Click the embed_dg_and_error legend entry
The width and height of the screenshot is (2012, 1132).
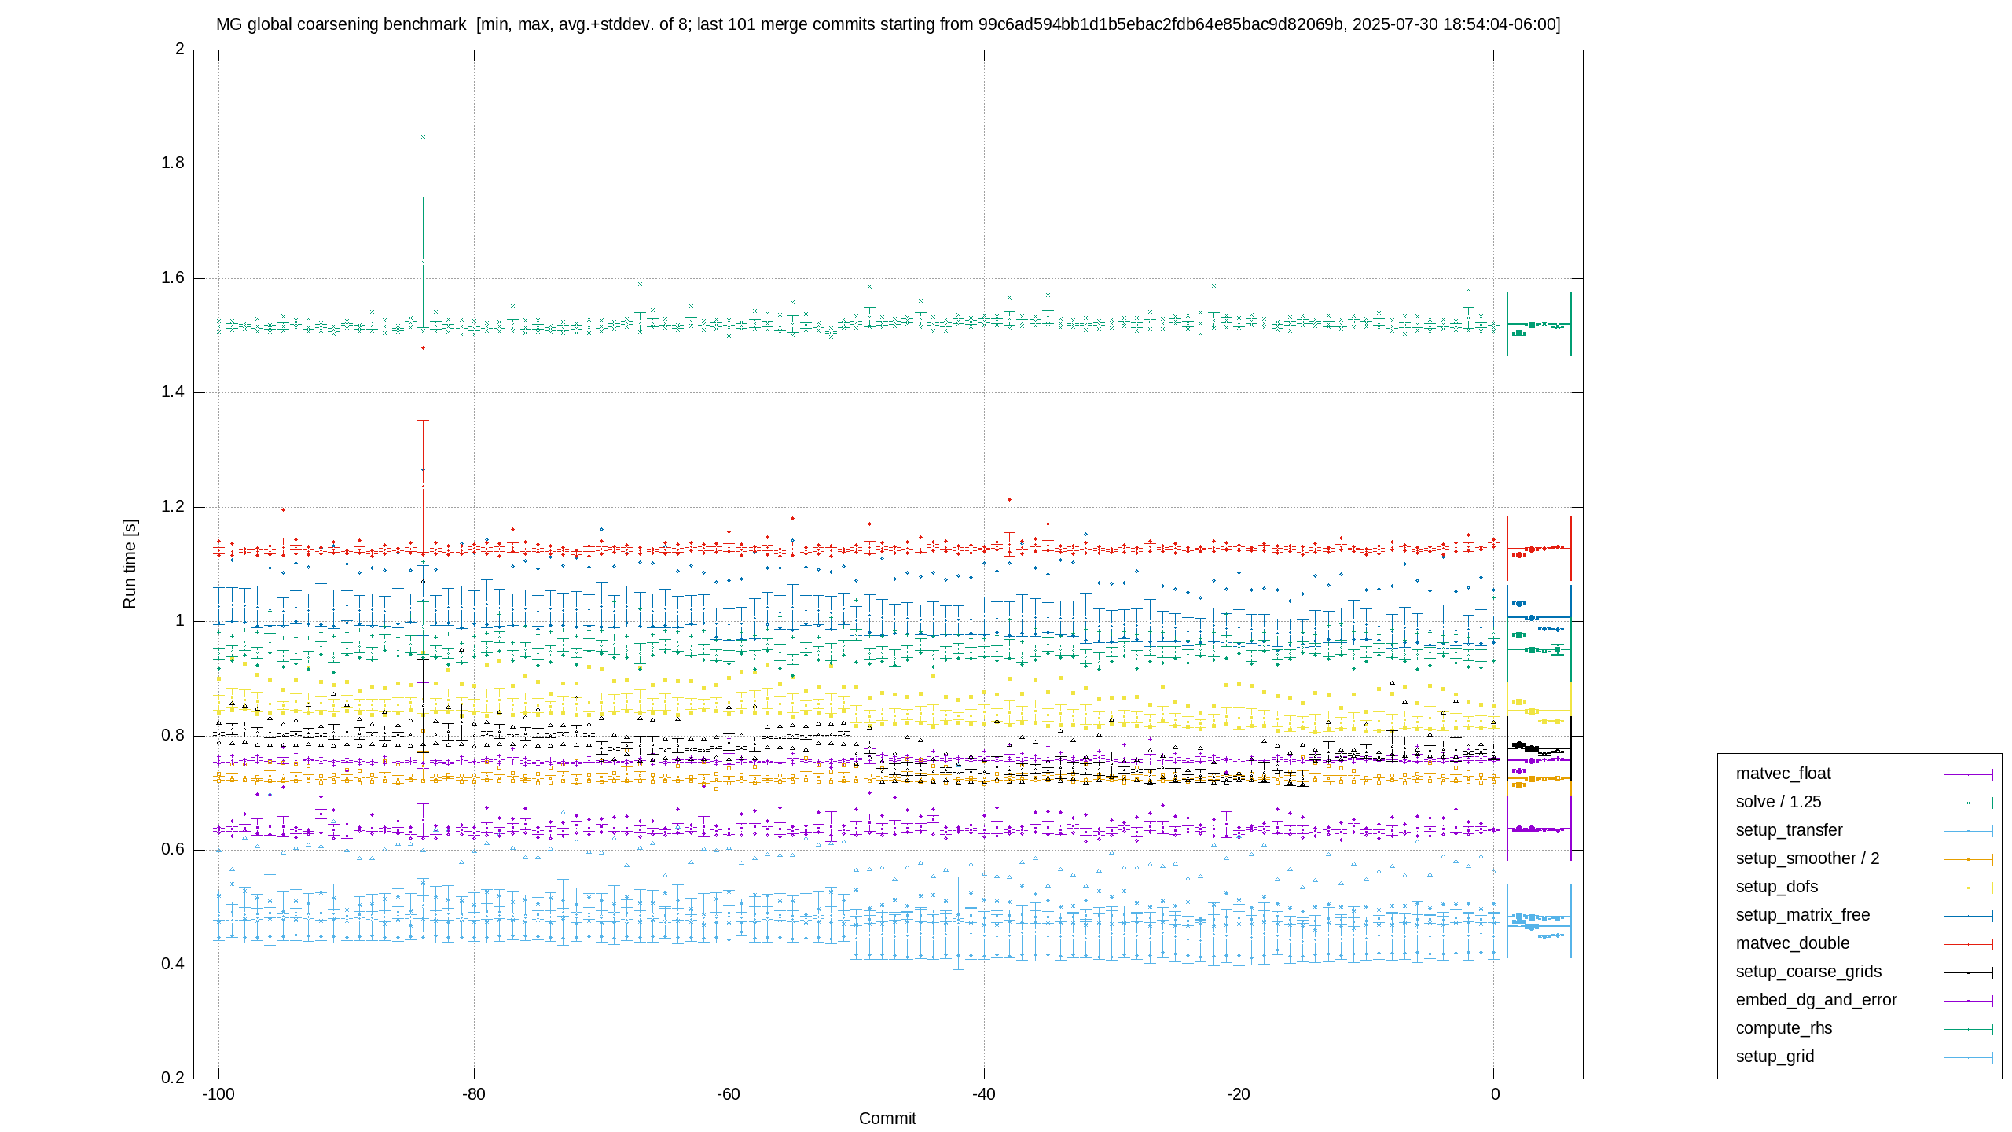[x=1816, y=1000]
